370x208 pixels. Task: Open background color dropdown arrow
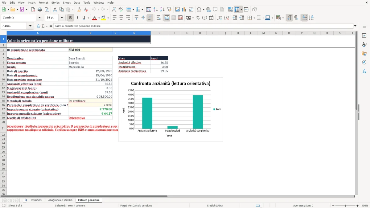click(x=108, y=18)
